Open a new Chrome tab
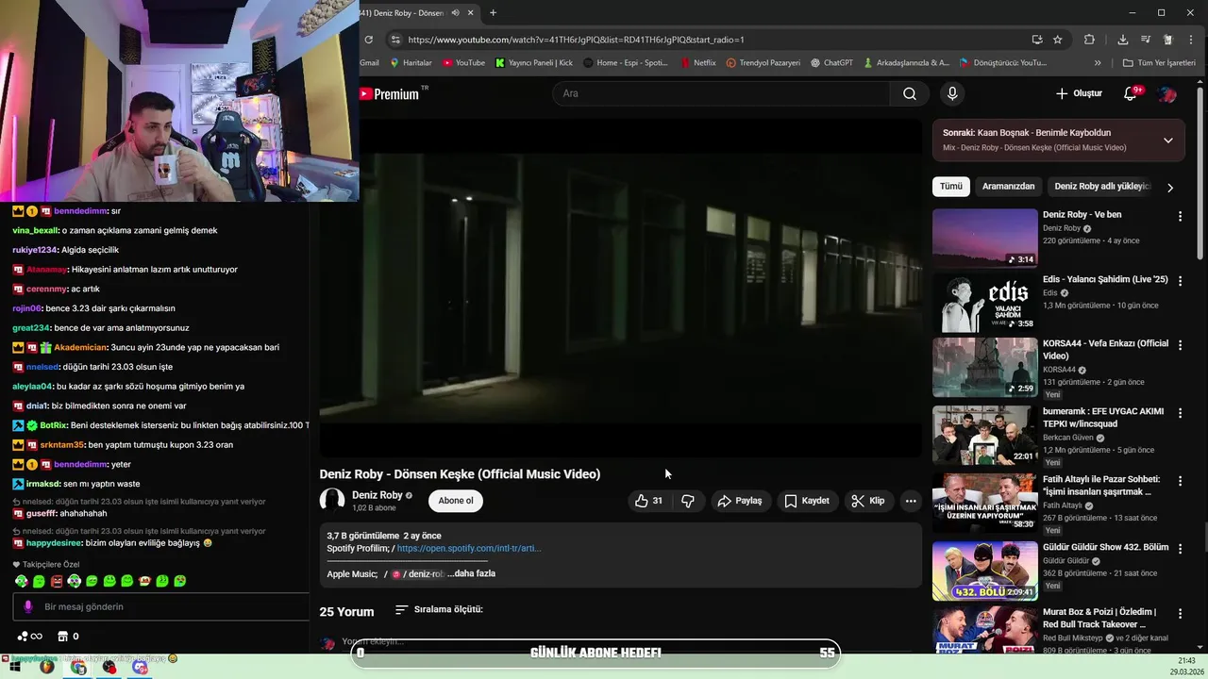1208x679 pixels. pos(493,13)
